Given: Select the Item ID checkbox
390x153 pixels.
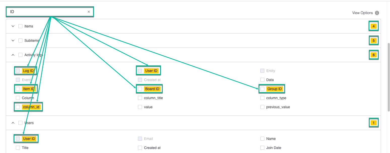Looking at the screenshot, I should coord(18,89).
